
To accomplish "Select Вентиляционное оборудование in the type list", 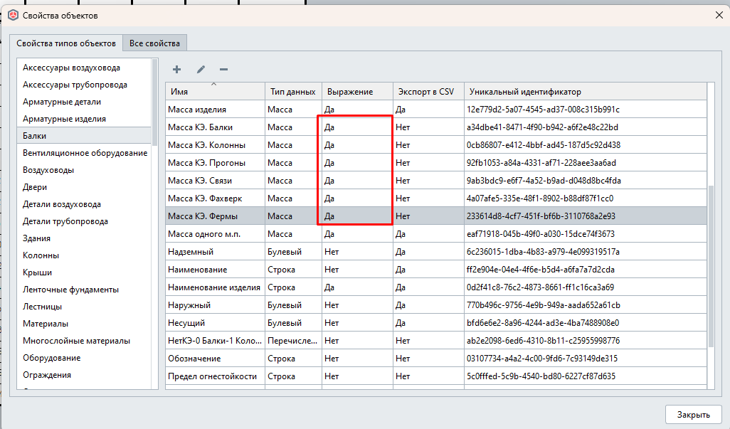I will (x=85, y=153).
